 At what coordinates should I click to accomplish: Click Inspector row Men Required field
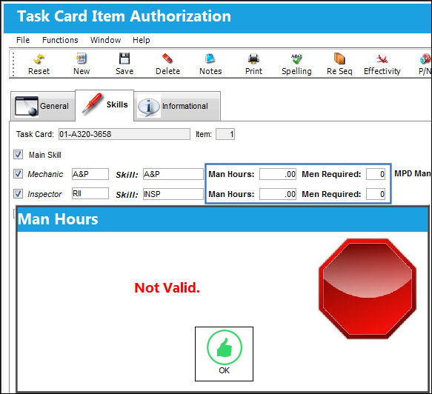(376, 194)
